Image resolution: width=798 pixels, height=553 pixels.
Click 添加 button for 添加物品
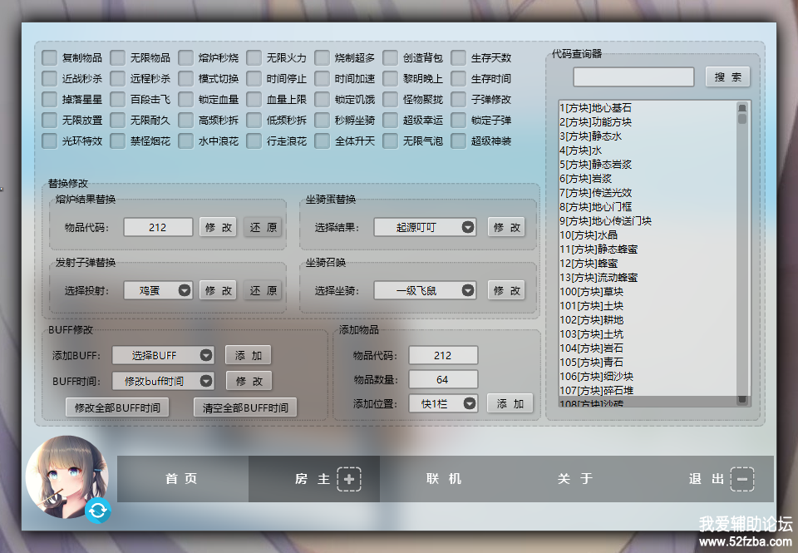tap(510, 403)
